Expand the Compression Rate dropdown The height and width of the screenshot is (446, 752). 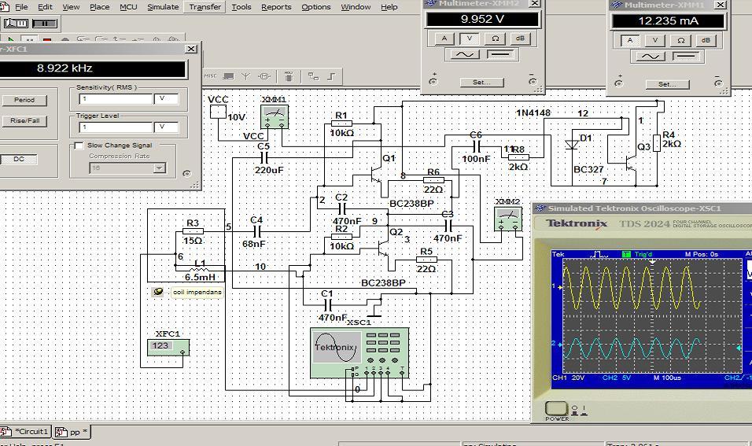click(x=160, y=168)
